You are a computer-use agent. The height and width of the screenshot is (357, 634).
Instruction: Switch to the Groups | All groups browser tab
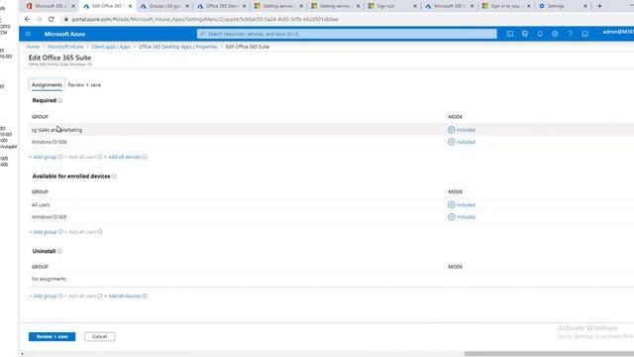coord(164,6)
